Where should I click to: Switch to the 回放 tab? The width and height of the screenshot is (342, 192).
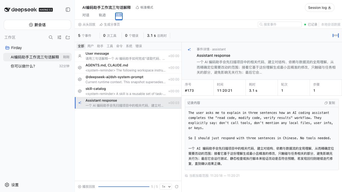click(x=119, y=15)
